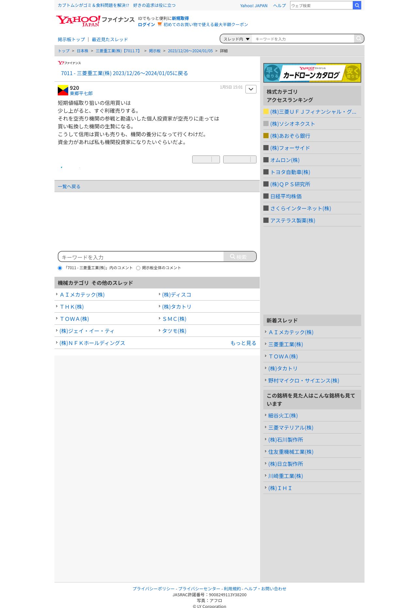Open the (株)ディスコ thread
419x608 pixels.
point(177,295)
